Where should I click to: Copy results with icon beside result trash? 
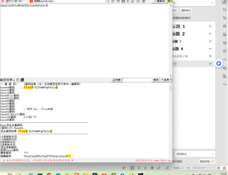tap(22, 80)
